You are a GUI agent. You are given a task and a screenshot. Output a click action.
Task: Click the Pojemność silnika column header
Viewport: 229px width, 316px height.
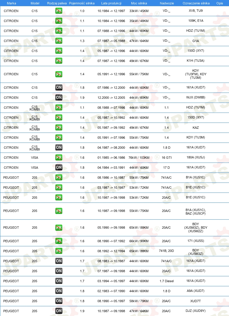tap(82, 3)
